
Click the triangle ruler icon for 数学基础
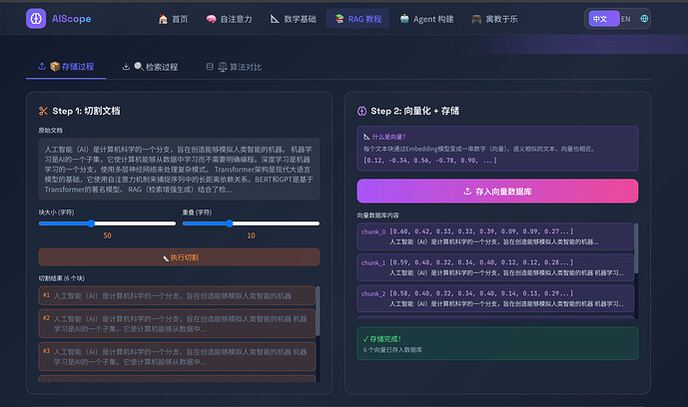[275, 19]
